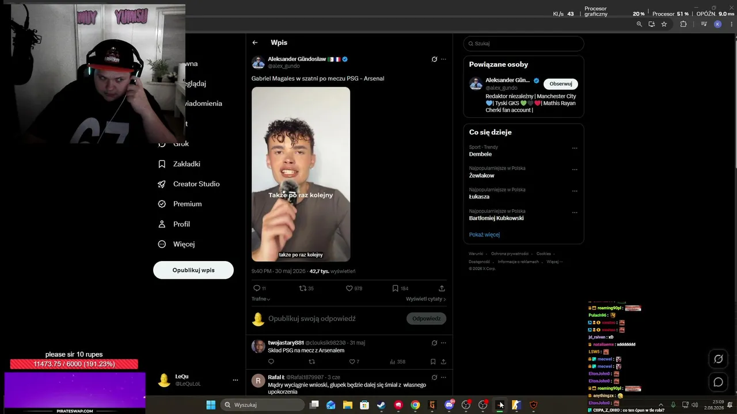Go back using the arrow beside Wpis

pyautogui.click(x=255, y=43)
